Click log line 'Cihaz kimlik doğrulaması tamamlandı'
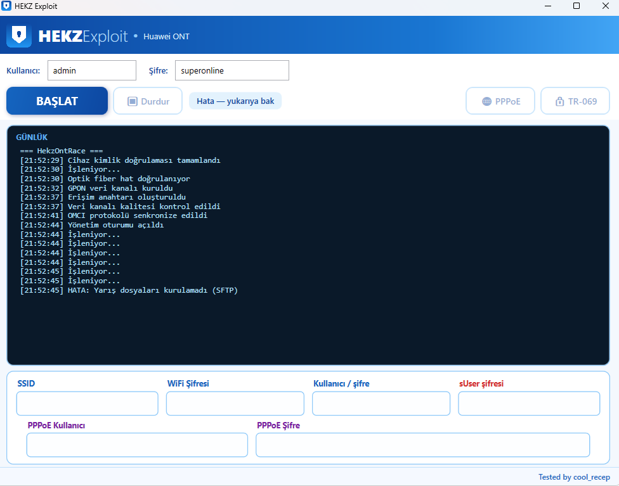This screenshot has width=619, height=486. click(x=121, y=160)
